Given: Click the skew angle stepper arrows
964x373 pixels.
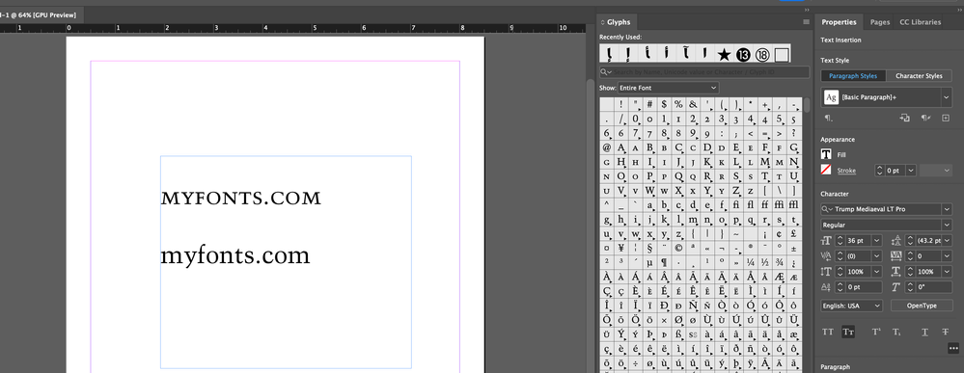Looking at the screenshot, I should click(910, 287).
